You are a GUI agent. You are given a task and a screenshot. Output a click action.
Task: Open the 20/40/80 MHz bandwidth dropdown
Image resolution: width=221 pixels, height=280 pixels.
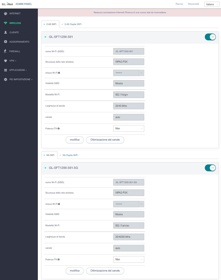point(129,237)
